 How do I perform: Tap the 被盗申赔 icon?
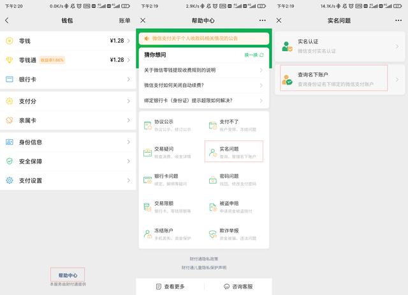213,207
